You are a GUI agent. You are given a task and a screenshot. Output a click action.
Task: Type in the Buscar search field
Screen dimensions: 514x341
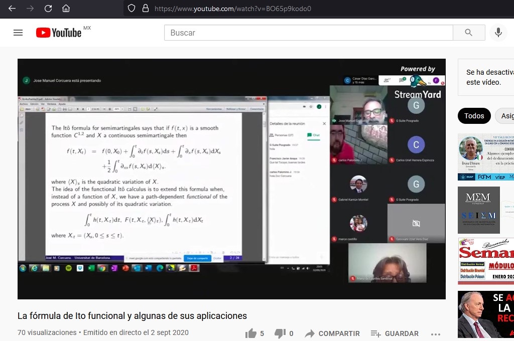tap(308, 33)
